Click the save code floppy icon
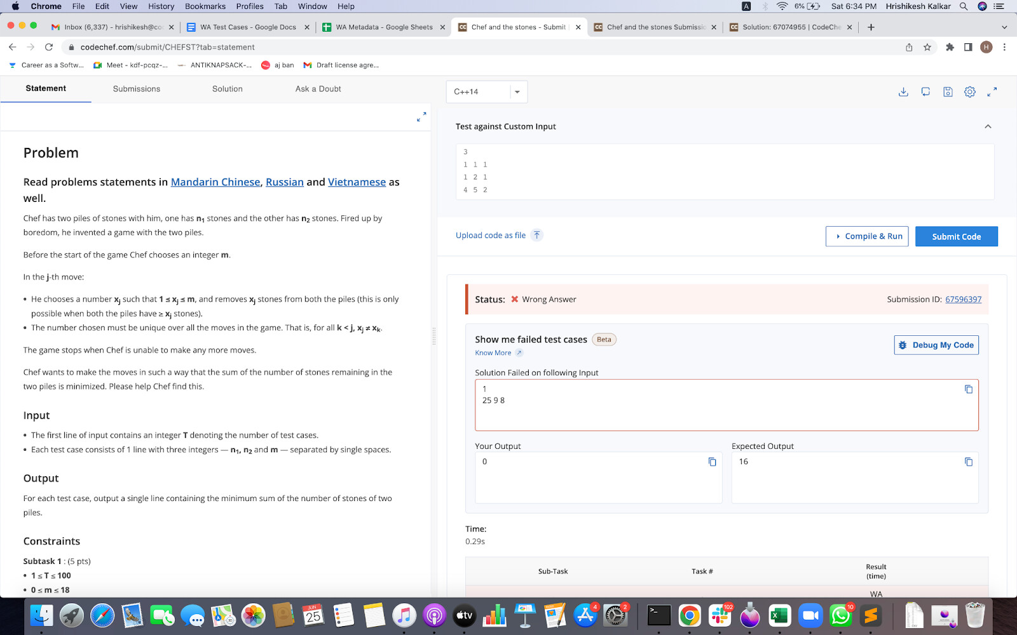1017x635 pixels. click(948, 92)
